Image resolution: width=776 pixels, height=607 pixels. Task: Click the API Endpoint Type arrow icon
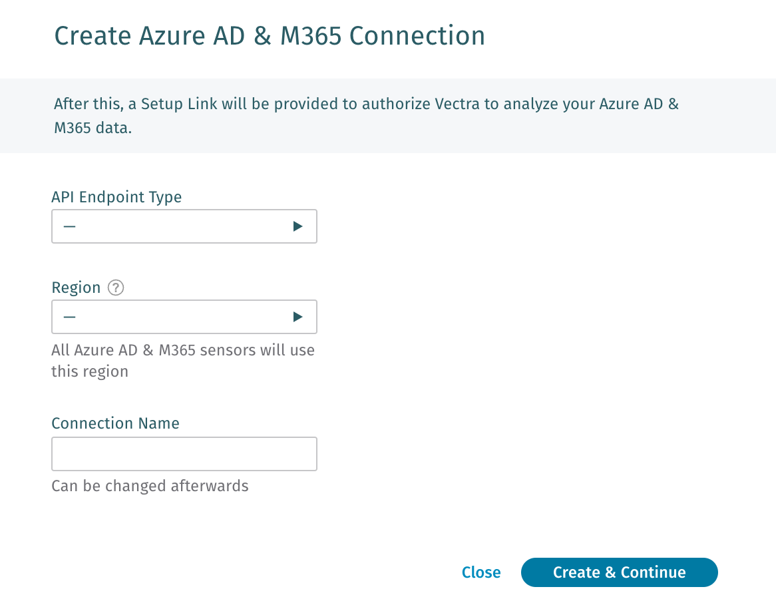tap(297, 226)
